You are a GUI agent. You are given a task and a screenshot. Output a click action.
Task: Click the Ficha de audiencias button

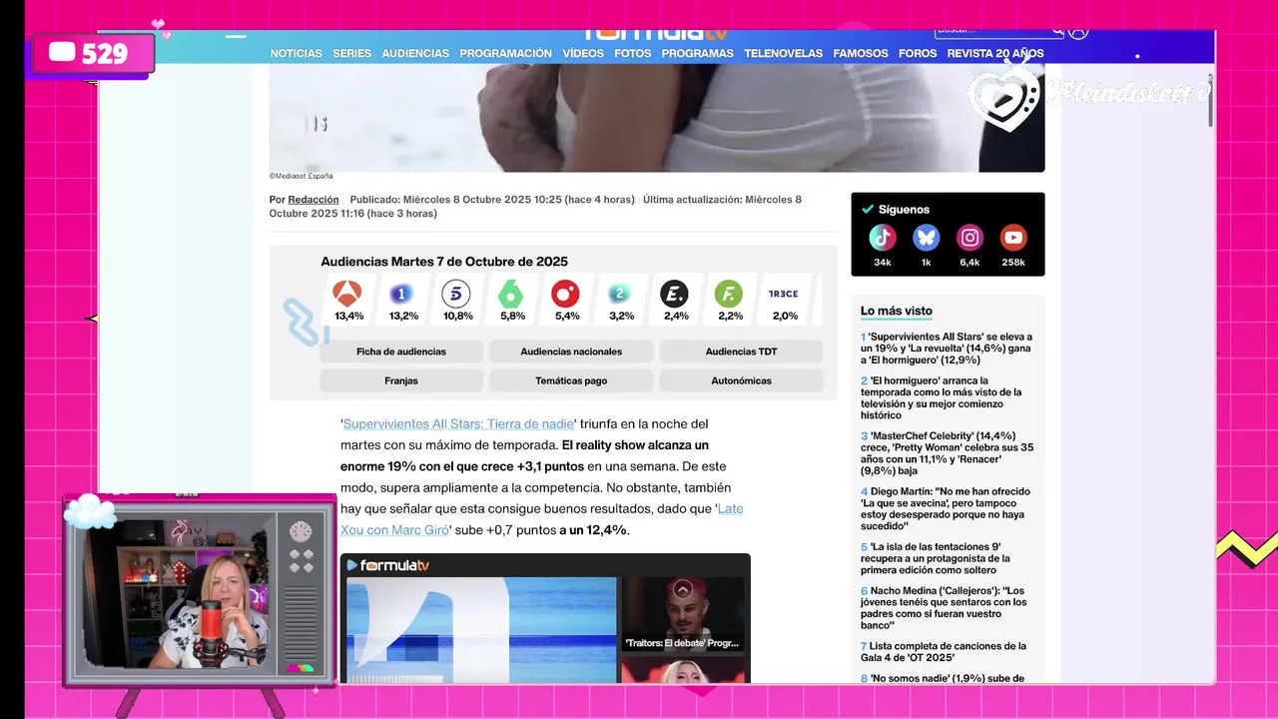pyautogui.click(x=401, y=352)
